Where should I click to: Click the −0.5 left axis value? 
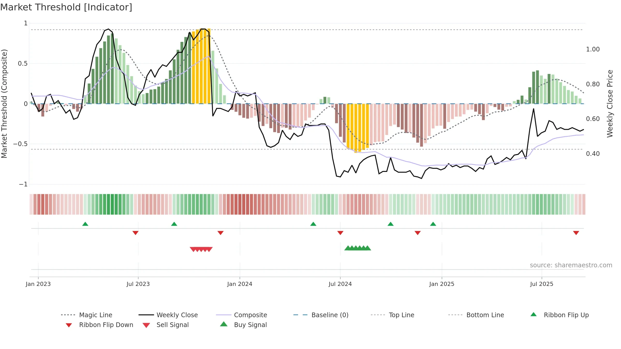pos(20,144)
